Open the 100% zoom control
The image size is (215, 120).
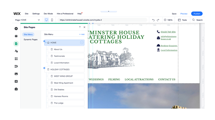point(168,20)
